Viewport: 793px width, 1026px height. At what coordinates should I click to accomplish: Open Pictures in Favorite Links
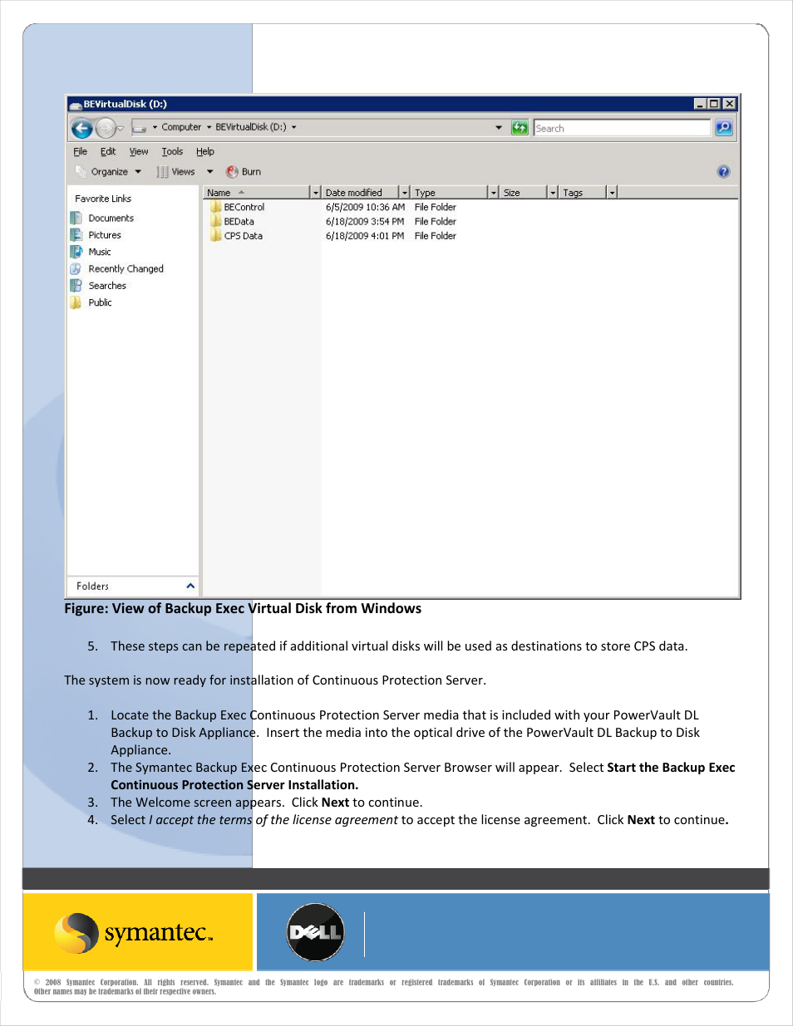click(x=105, y=235)
